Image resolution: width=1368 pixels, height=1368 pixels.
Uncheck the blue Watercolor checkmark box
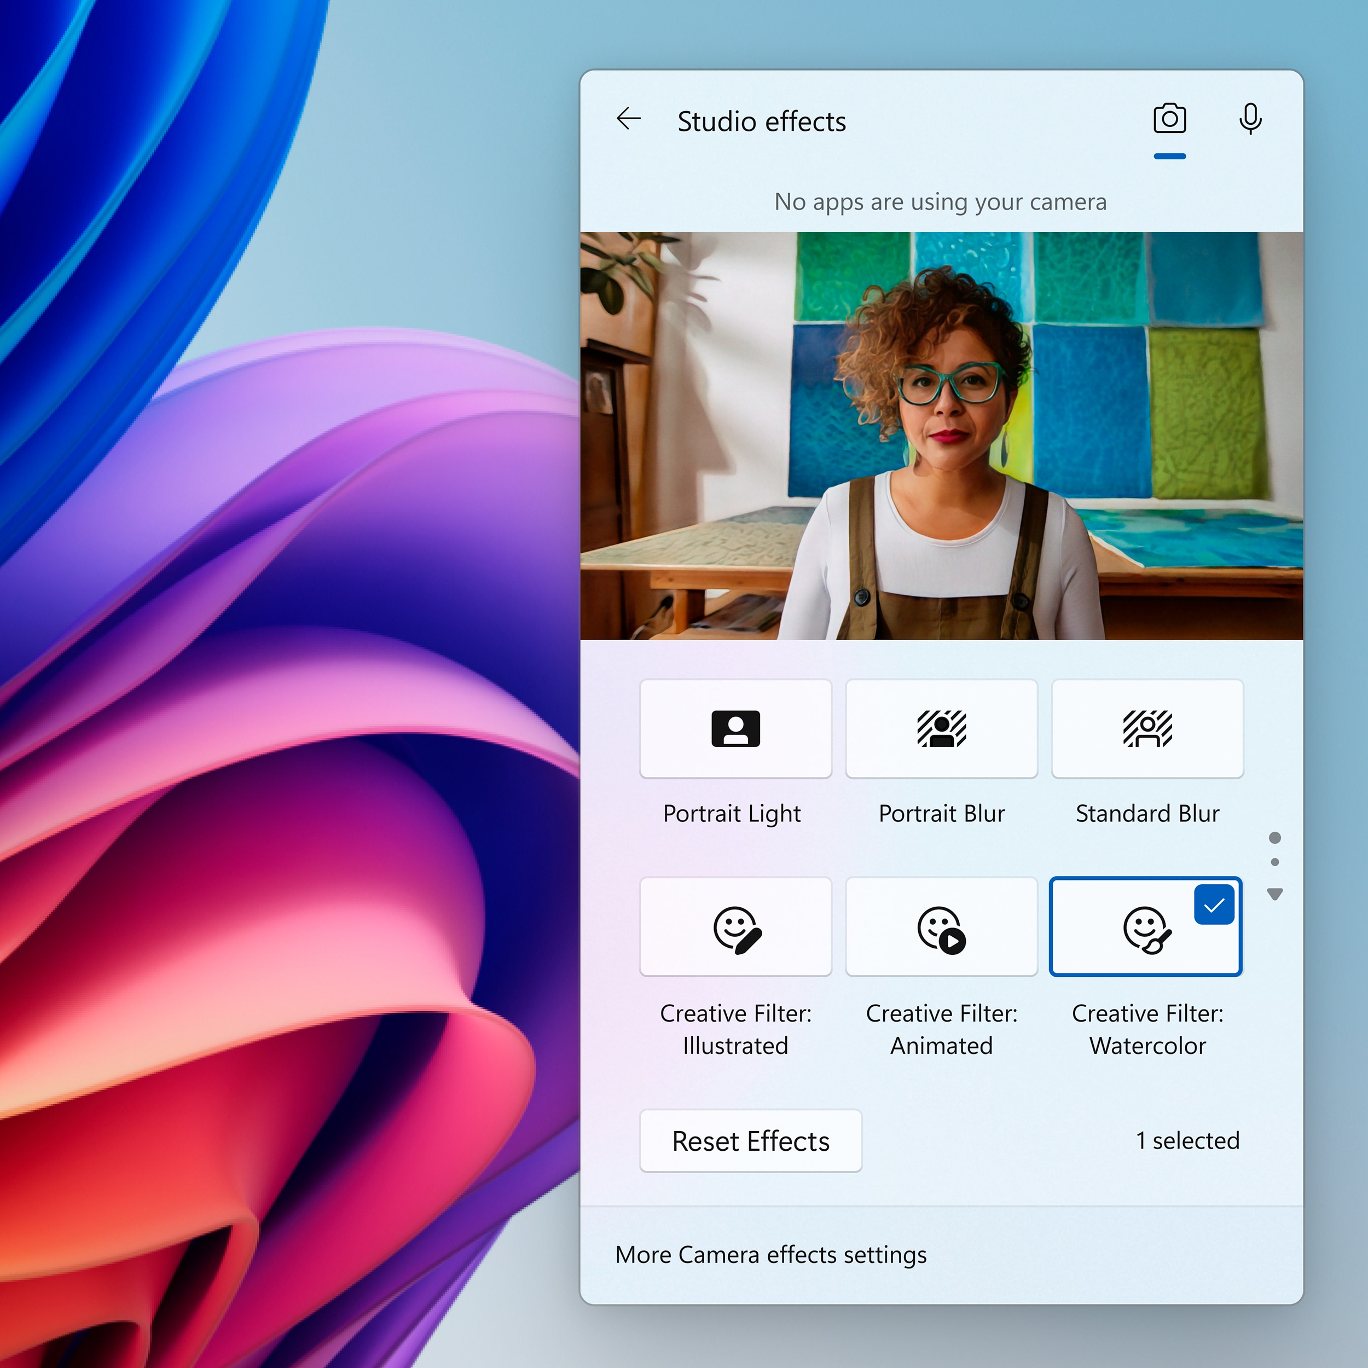pos(1214,904)
